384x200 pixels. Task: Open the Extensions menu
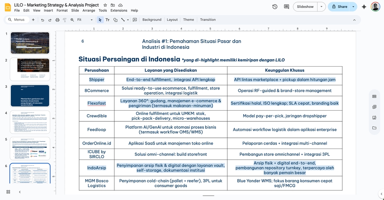coord(119,10)
